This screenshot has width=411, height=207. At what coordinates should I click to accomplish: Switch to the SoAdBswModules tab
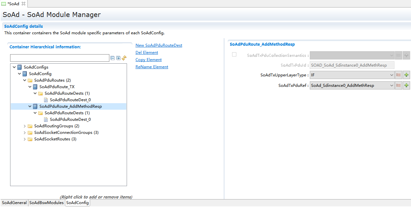point(46,203)
